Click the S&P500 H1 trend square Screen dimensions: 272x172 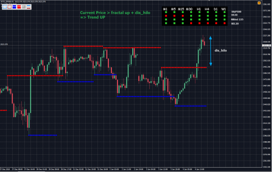pyautogui.click(x=199, y=12)
